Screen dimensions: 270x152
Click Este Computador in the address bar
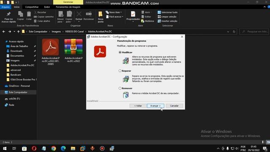tap(38, 32)
